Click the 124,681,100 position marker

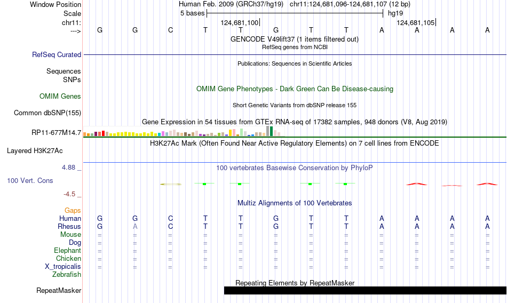pyautogui.click(x=240, y=22)
